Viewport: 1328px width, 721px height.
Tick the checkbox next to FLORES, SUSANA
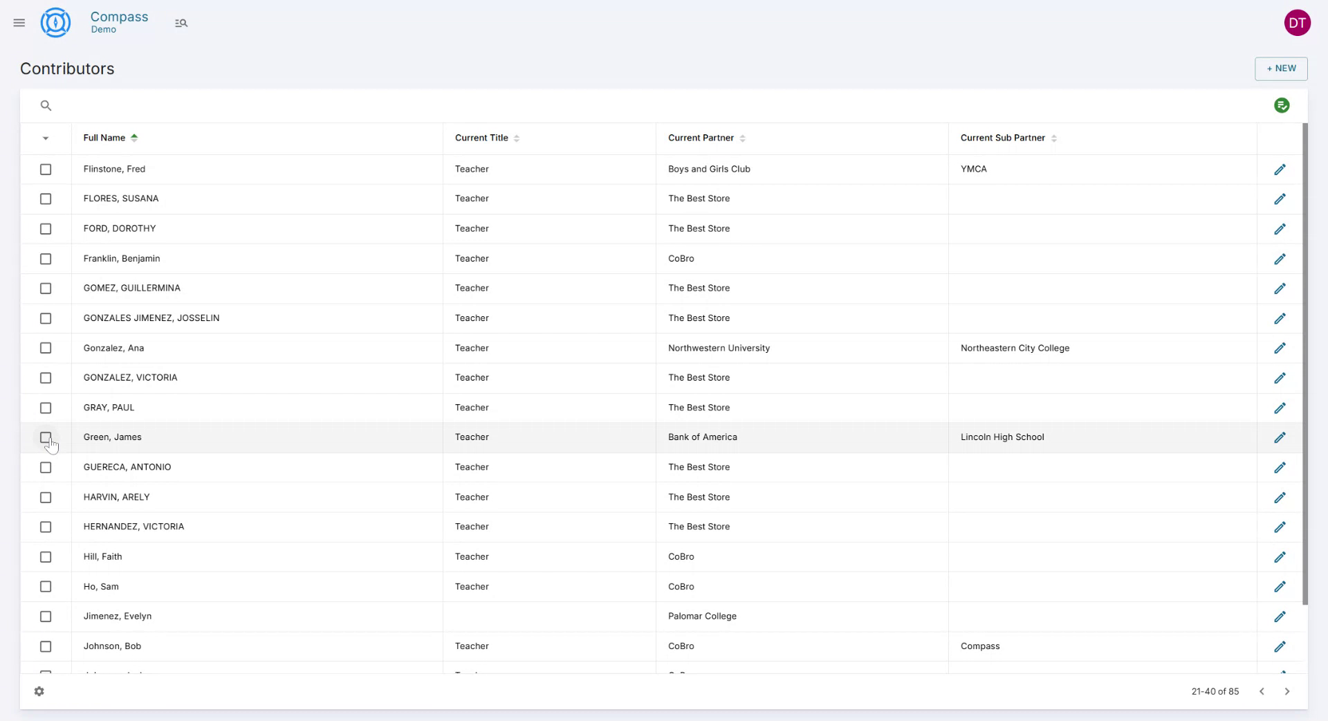click(46, 199)
